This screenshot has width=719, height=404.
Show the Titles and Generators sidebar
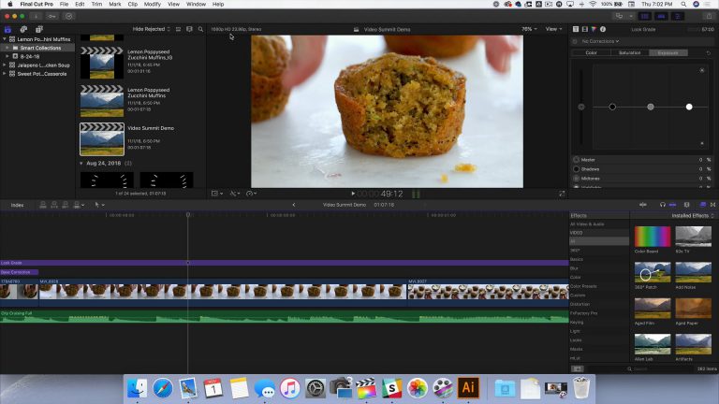39,29
